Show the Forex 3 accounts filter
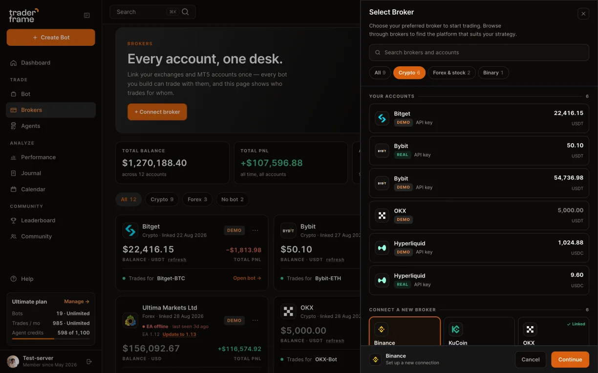The height and width of the screenshot is (373, 598). click(x=197, y=199)
